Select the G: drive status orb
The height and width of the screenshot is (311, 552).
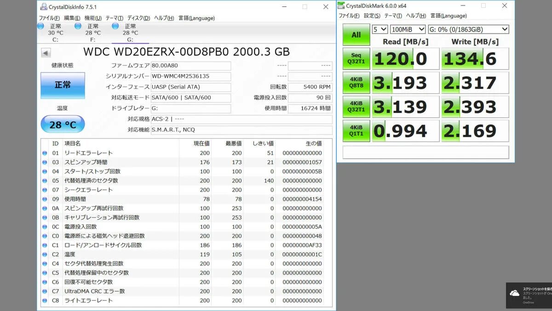115,26
